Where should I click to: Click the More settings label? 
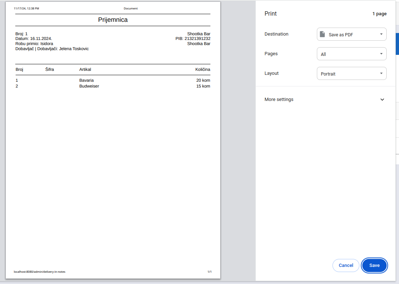[x=279, y=100]
